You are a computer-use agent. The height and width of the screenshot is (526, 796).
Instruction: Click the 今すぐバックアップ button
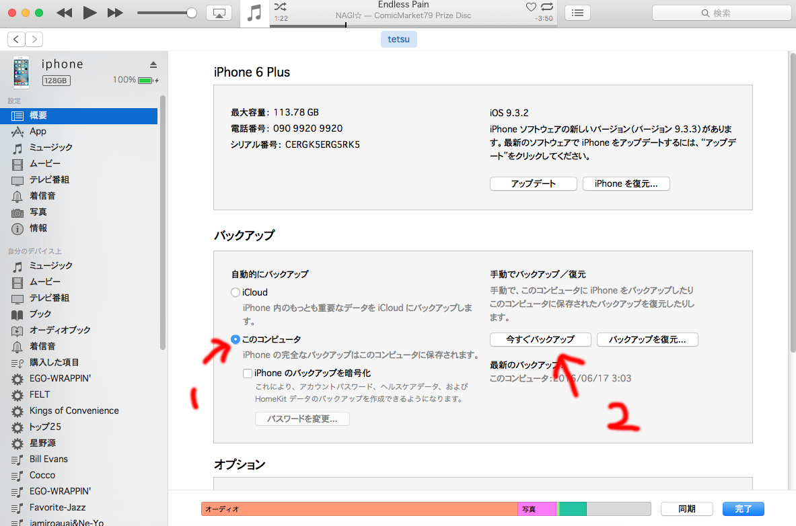tap(540, 339)
